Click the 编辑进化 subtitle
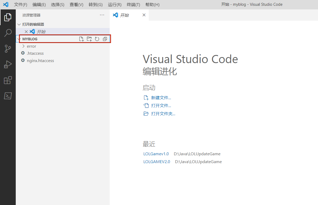Screen dimensions: 318x205 tap(160, 71)
